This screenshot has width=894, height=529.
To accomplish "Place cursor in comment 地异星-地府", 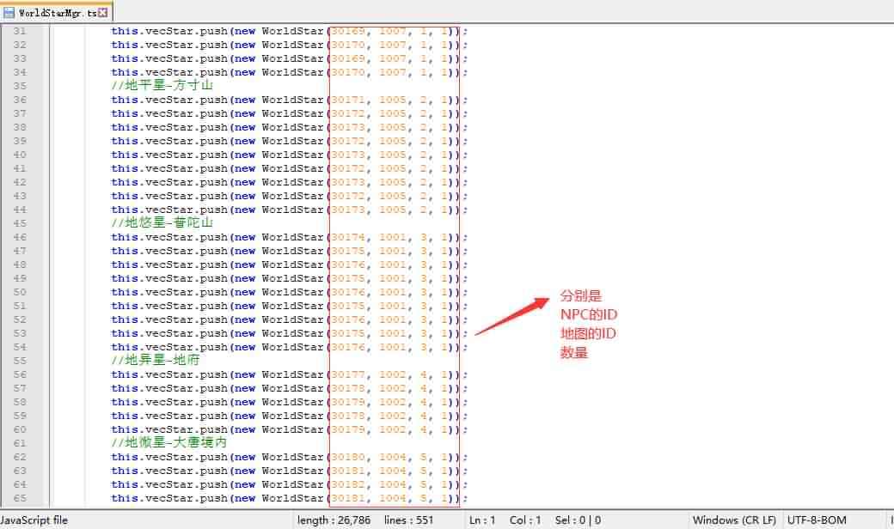I will [x=155, y=361].
